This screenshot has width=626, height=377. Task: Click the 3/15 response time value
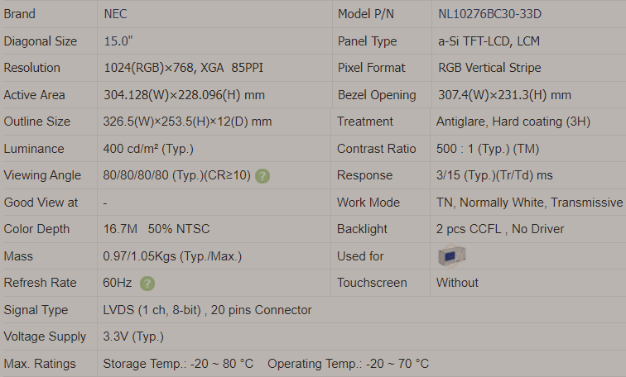pyautogui.click(x=494, y=175)
